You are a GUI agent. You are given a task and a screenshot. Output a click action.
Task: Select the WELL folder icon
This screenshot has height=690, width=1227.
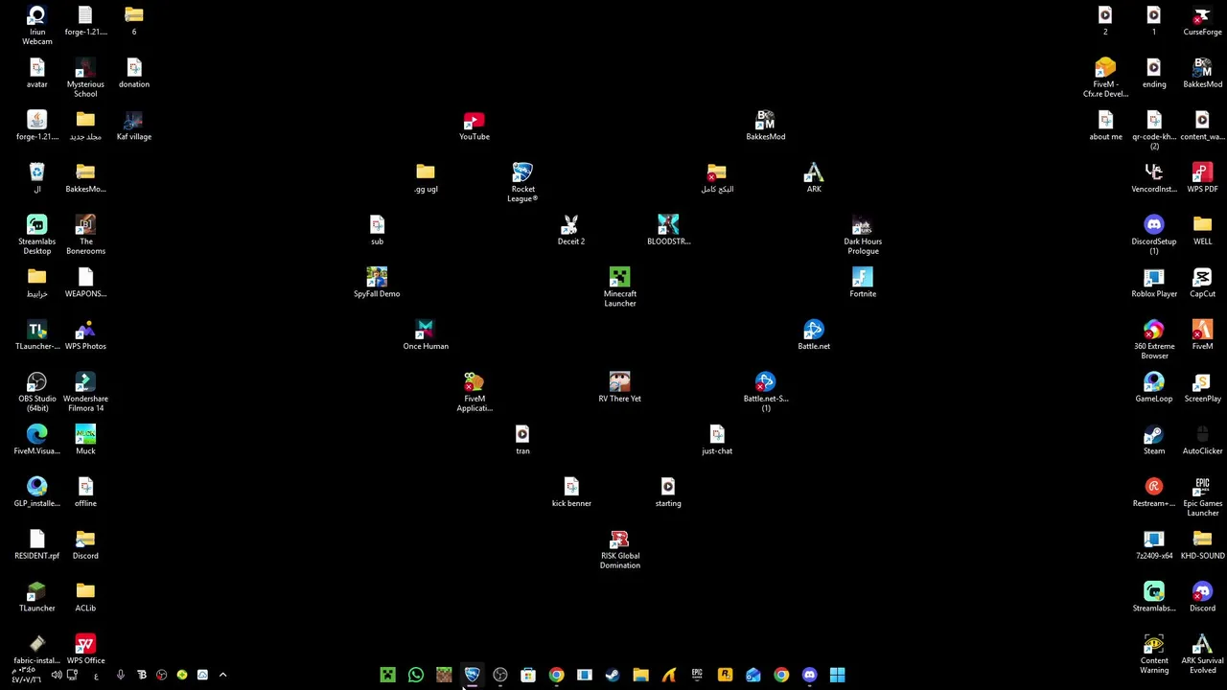pyautogui.click(x=1202, y=230)
